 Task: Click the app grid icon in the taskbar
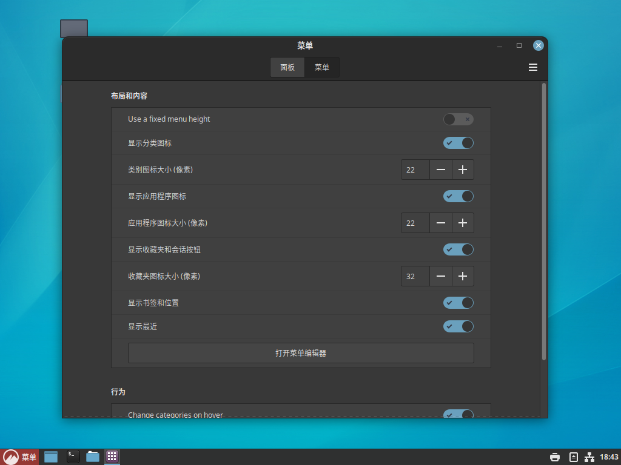pos(112,457)
